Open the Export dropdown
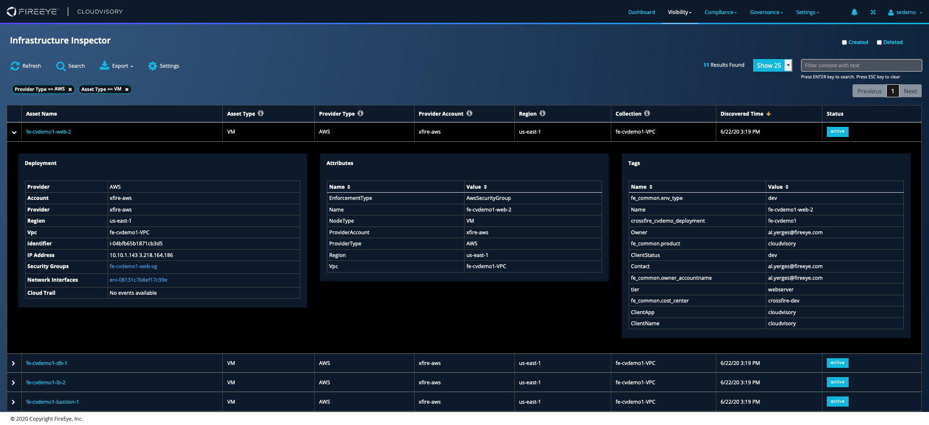 117,66
